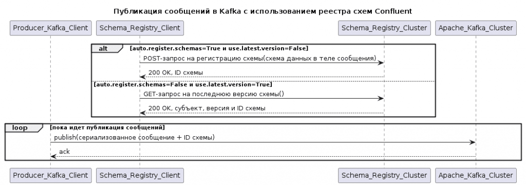Click the bottom Schema_Registry_Cluster participant box
This screenshot has height=185, width=526.
(x=384, y=175)
